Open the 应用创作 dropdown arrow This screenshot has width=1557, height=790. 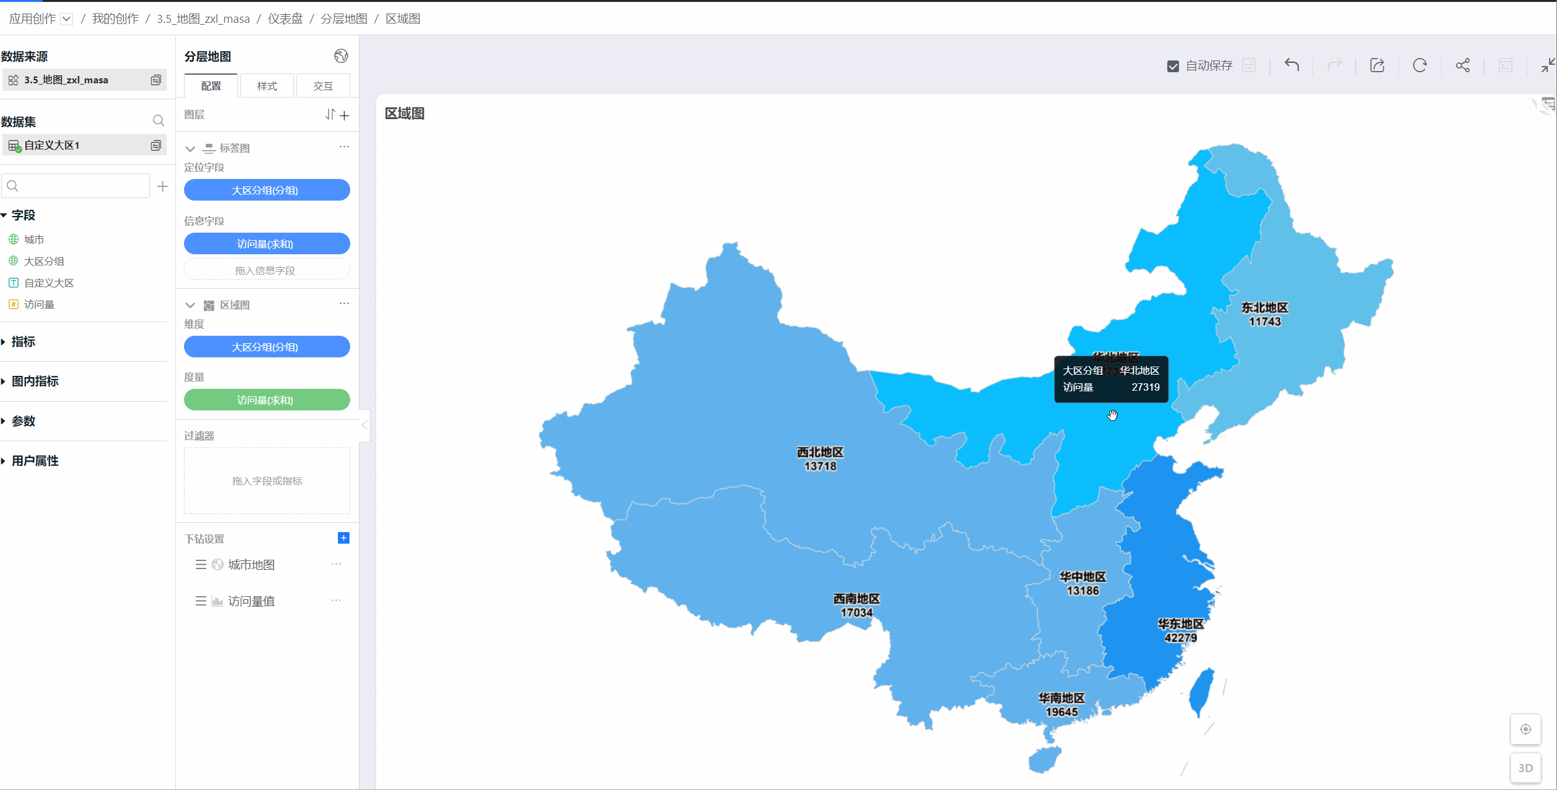tap(67, 19)
